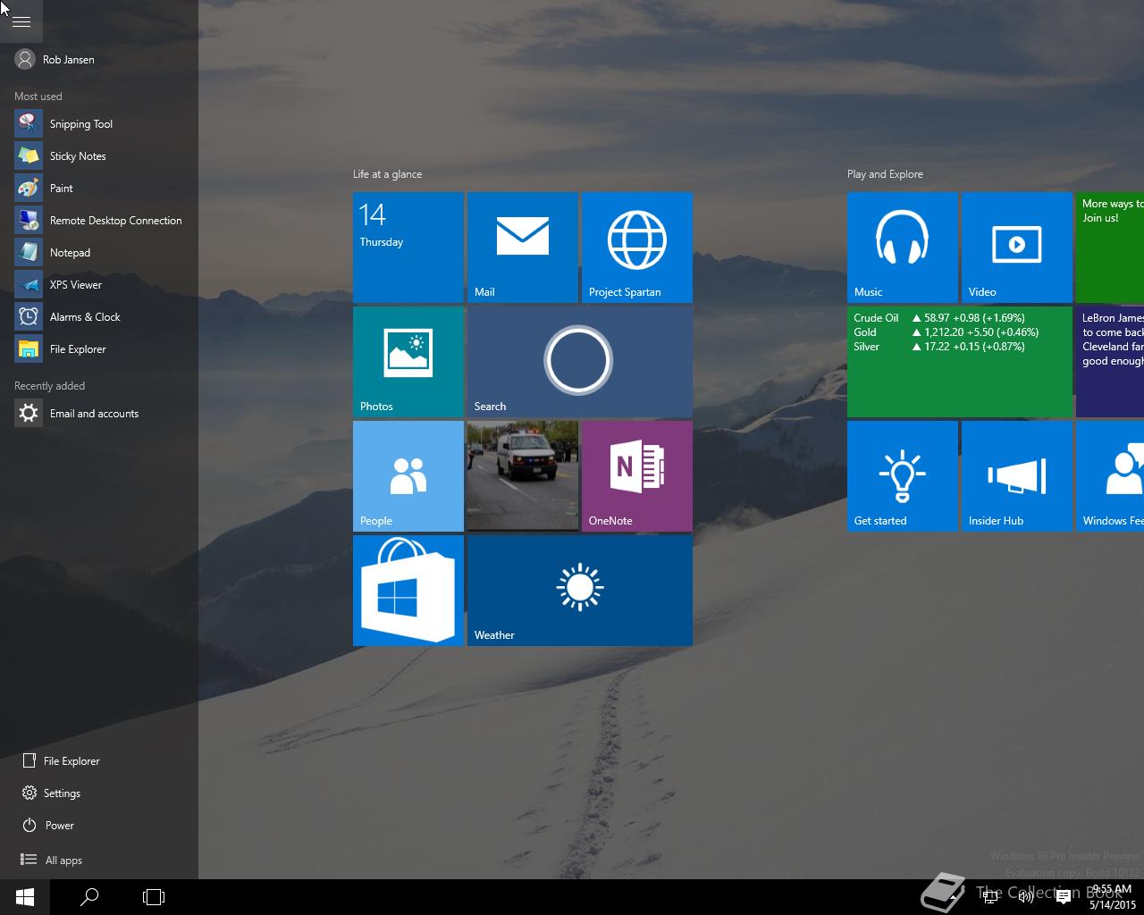Open the news tile with police van photo
The image size is (1144, 915).
523,476
